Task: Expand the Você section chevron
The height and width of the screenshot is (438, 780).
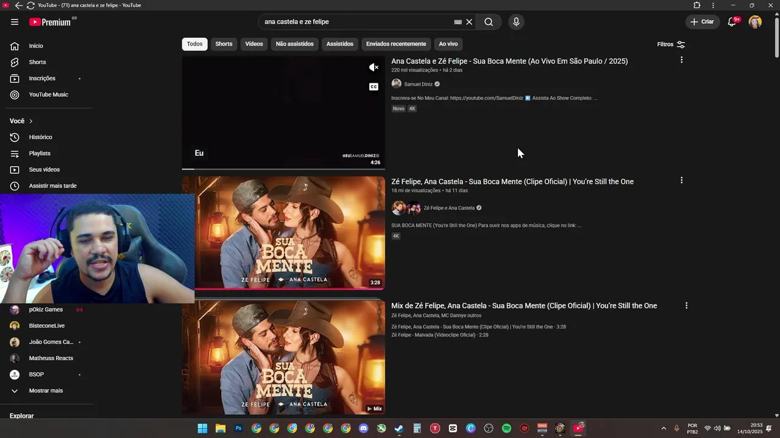Action: 31,121
